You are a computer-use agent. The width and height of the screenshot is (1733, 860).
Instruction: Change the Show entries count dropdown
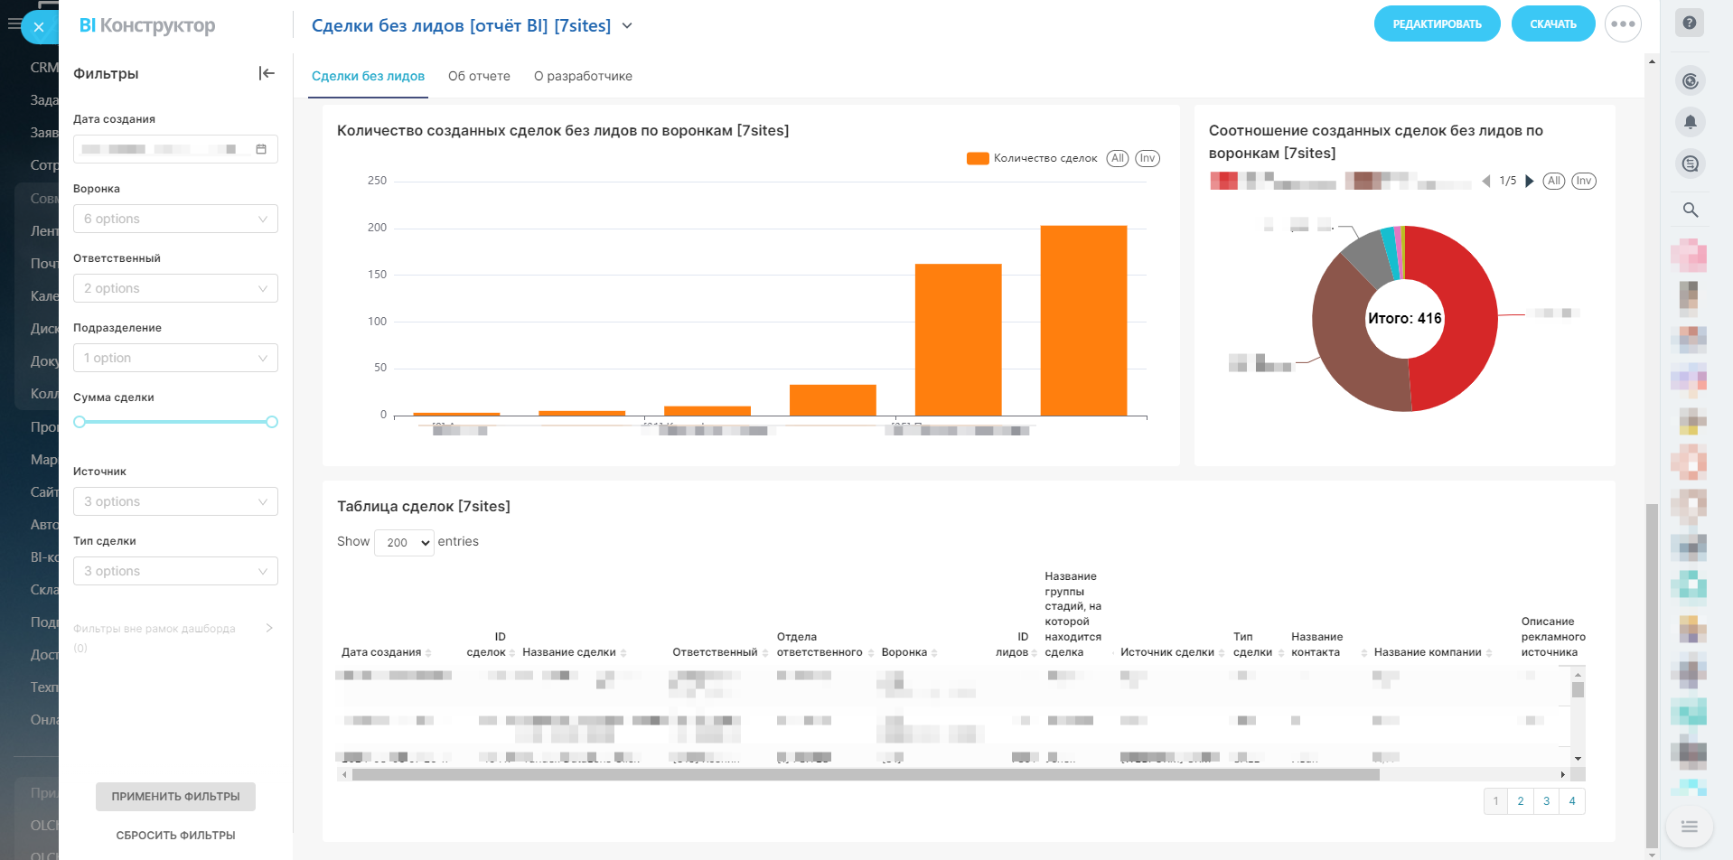click(404, 542)
